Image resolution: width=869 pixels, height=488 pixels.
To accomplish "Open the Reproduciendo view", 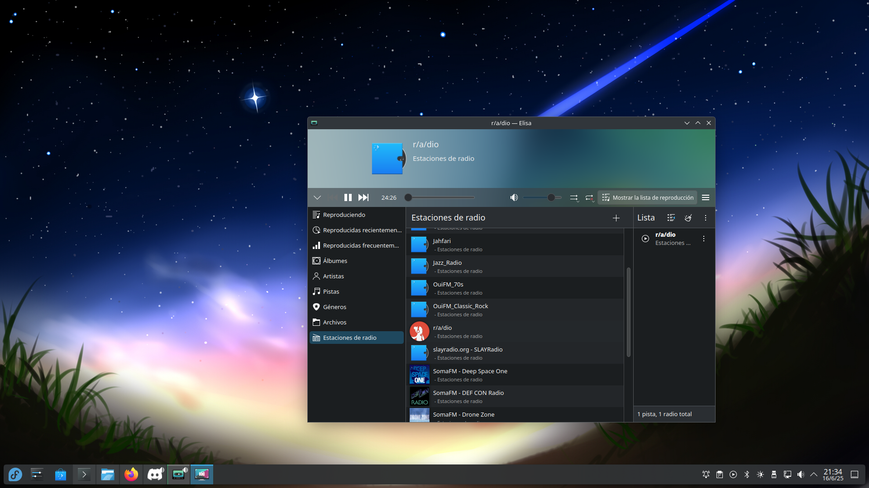I will coord(357,215).
